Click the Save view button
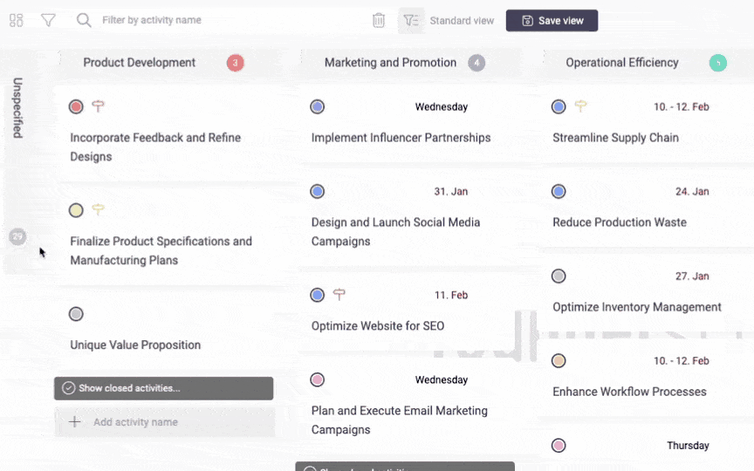This screenshot has height=471, width=754. coord(552,21)
